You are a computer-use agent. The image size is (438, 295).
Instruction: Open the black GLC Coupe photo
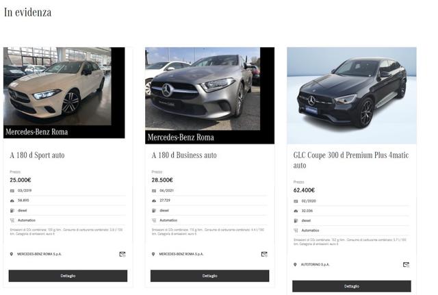[x=352, y=96]
